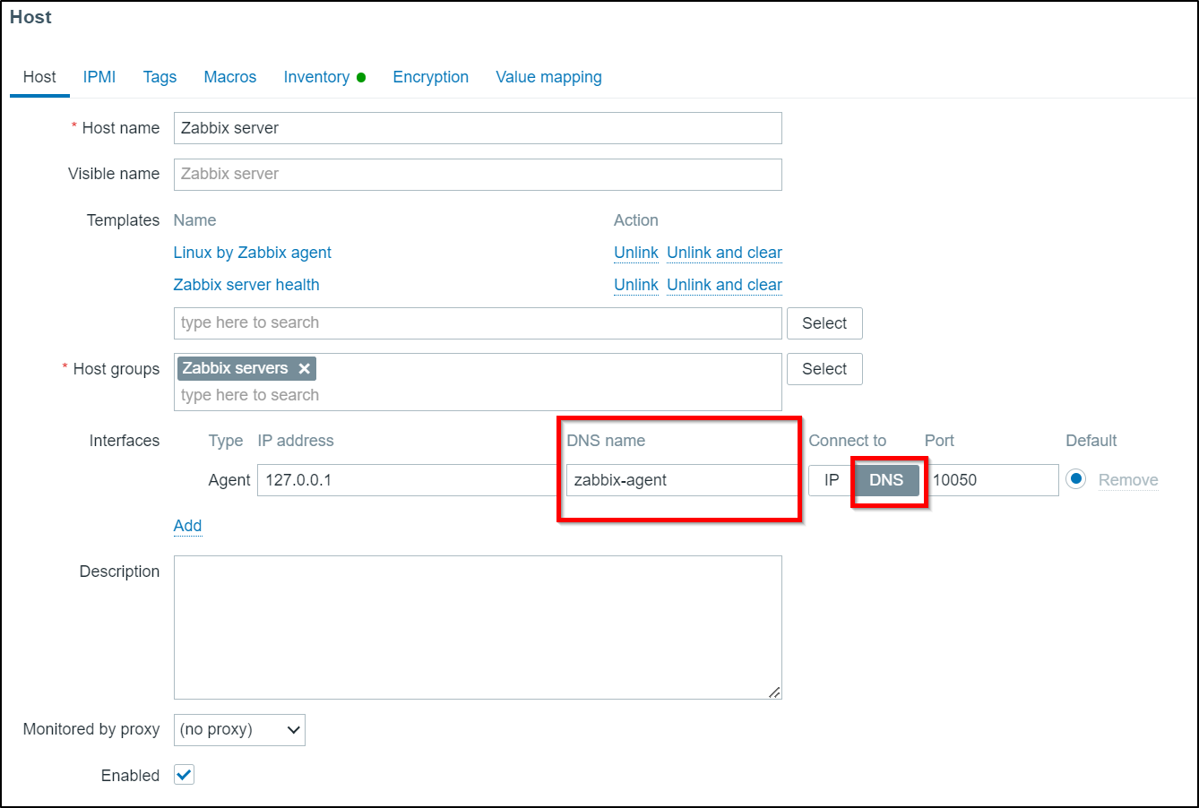Click the Visible name input field
This screenshot has width=1199, height=808.
point(478,174)
